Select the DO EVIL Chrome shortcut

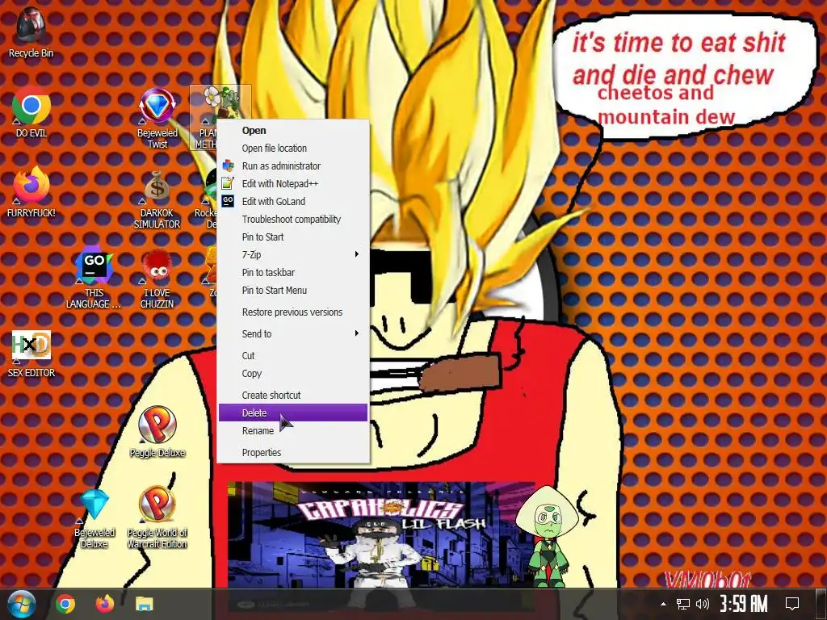[31, 111]
